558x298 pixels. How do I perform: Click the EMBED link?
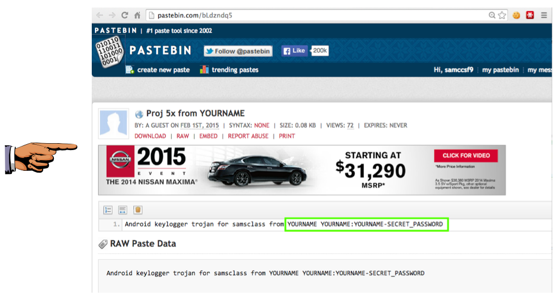click(208, 136)
